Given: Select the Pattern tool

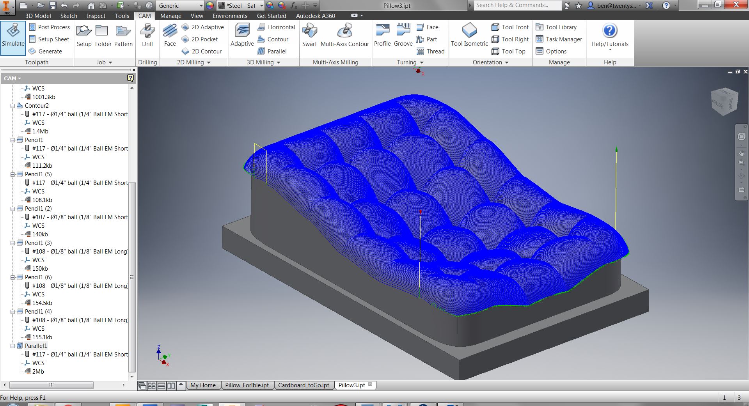Looking at the screenshot, I should tap(123, 35).
